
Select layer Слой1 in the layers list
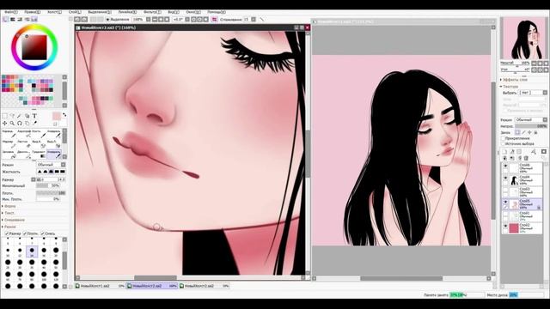[x=522, y=215]
